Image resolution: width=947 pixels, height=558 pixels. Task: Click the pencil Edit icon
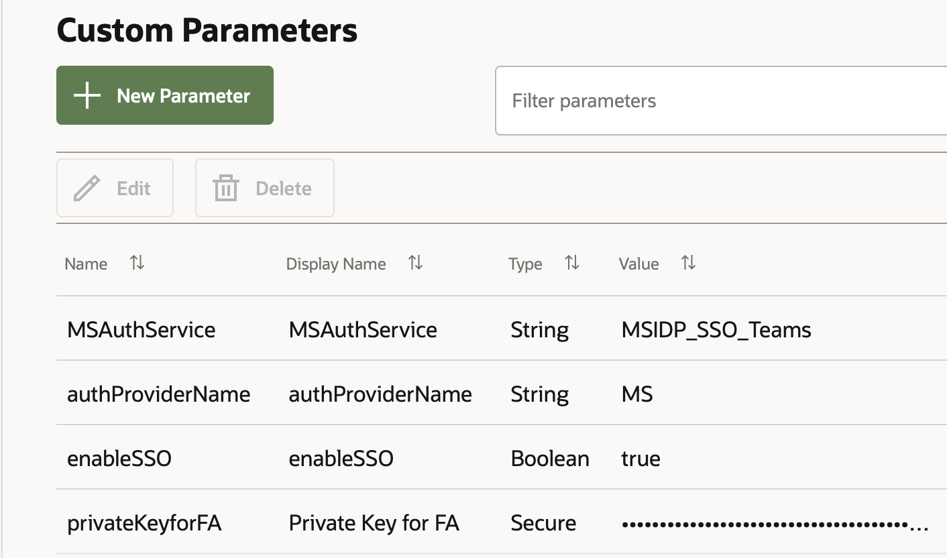point(87,188)
